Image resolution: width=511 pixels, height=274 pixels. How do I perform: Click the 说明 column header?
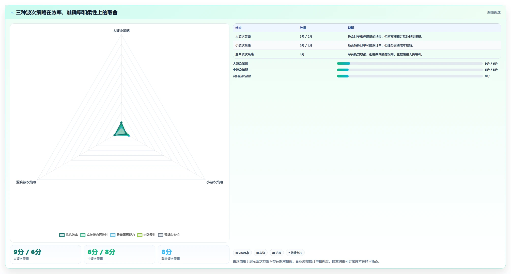pos(351,28)
